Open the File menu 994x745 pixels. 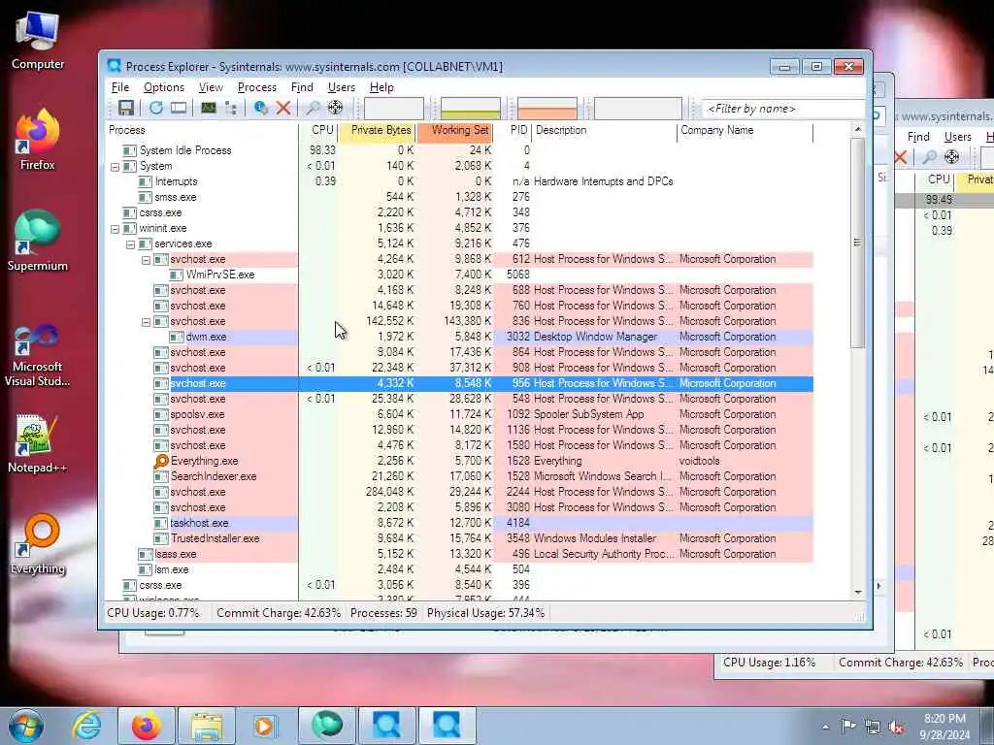pyautogui.click(x=120, y=87)
